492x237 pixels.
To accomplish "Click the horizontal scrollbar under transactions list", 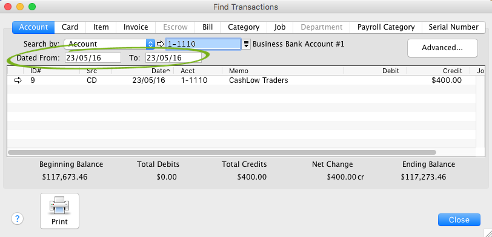I will pyautogui.click(x=222, y=152).
